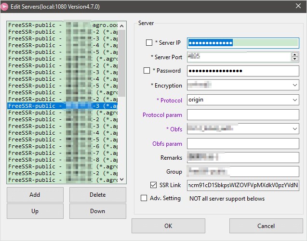Decrease Server Port with down arrow
Viewport: 307px width, 241px height.
294,59
